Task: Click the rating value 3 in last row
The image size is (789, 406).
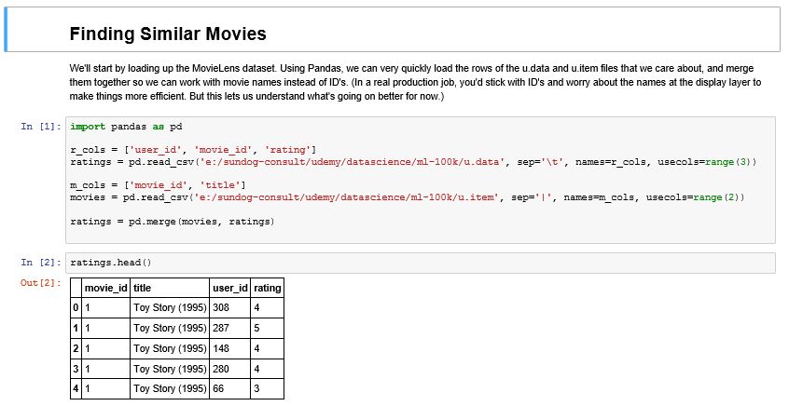Action: (267, 389)
